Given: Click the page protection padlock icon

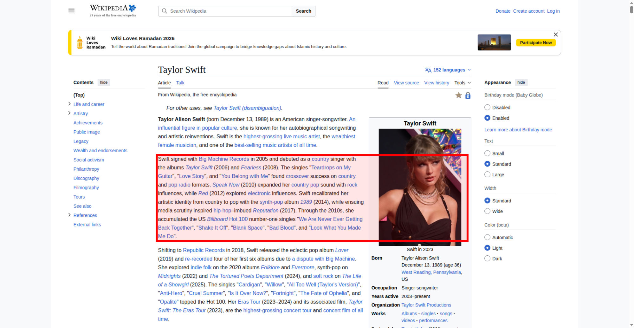Looking at the screenshot, I should (468, 95).
